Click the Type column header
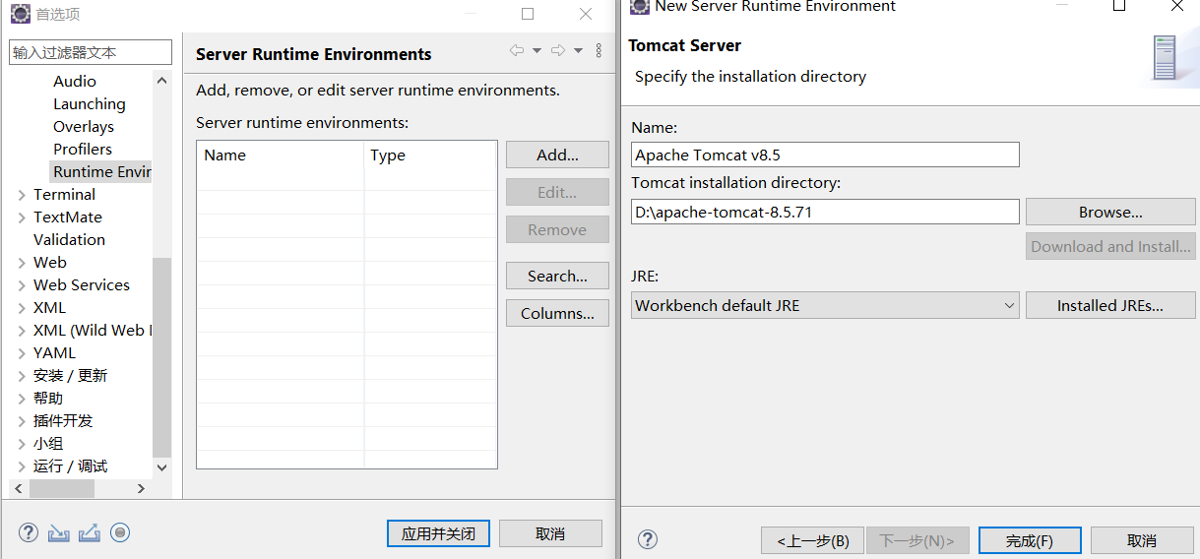The width and height of the screenshot is (1200, 559). 430,155
